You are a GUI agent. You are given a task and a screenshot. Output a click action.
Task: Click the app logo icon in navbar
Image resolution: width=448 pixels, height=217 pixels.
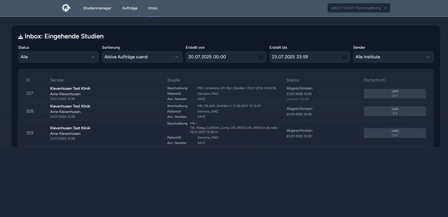66,8
